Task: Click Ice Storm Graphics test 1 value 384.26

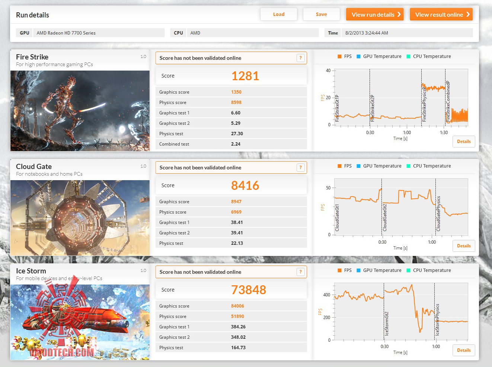Action: pyautogui.click(x=239, y=327)
